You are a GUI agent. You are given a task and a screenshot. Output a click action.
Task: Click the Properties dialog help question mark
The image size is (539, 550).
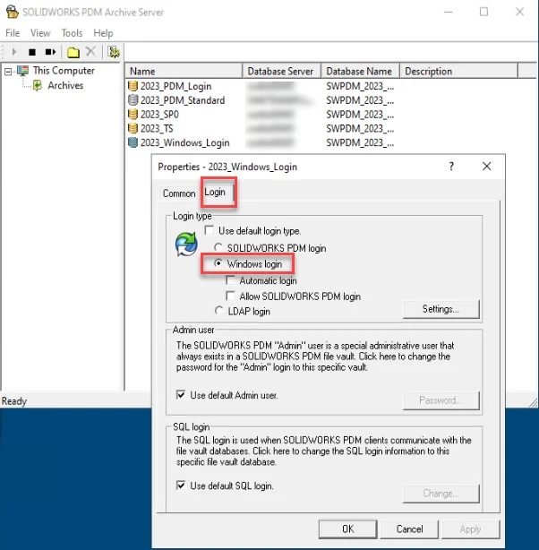click(451, 167)
